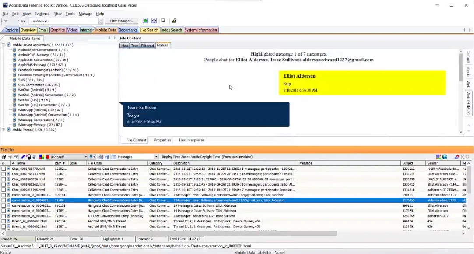Image resolution: width=474 pixels, height=254 pixels.
Task: Click the gray circle icon right of the gray X
Action: pyautogui.click(x=467, y=157)
